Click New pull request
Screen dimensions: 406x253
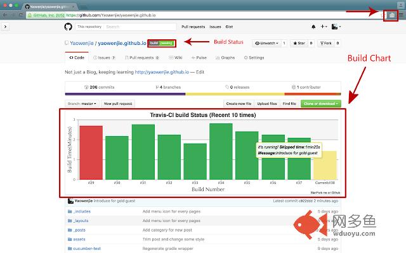118,104
